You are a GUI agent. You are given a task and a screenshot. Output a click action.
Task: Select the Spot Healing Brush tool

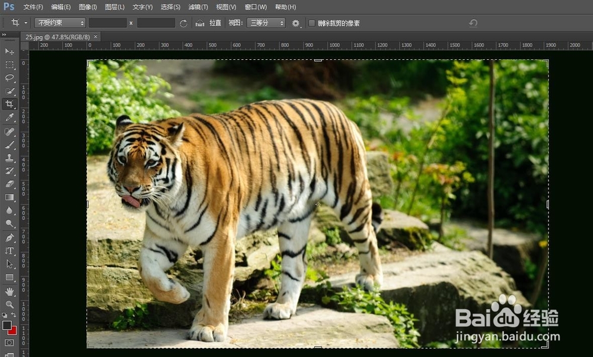point(9,131)
